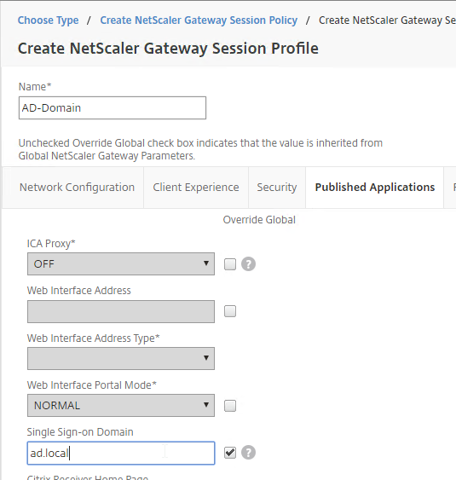Click the Web Interface Address field
The width and height of the screenshot is (456, 480).
121,311
